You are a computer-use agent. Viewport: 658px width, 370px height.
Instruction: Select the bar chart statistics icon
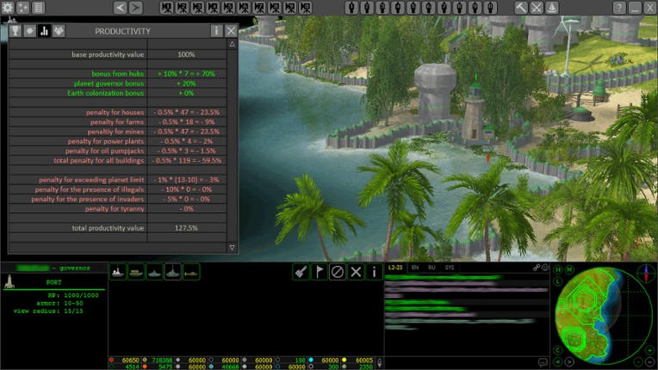click(x=44, y=31)
